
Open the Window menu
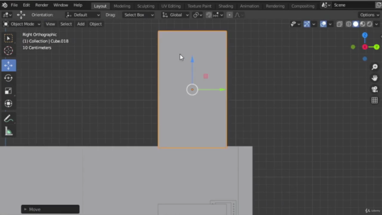pos(61,5)
